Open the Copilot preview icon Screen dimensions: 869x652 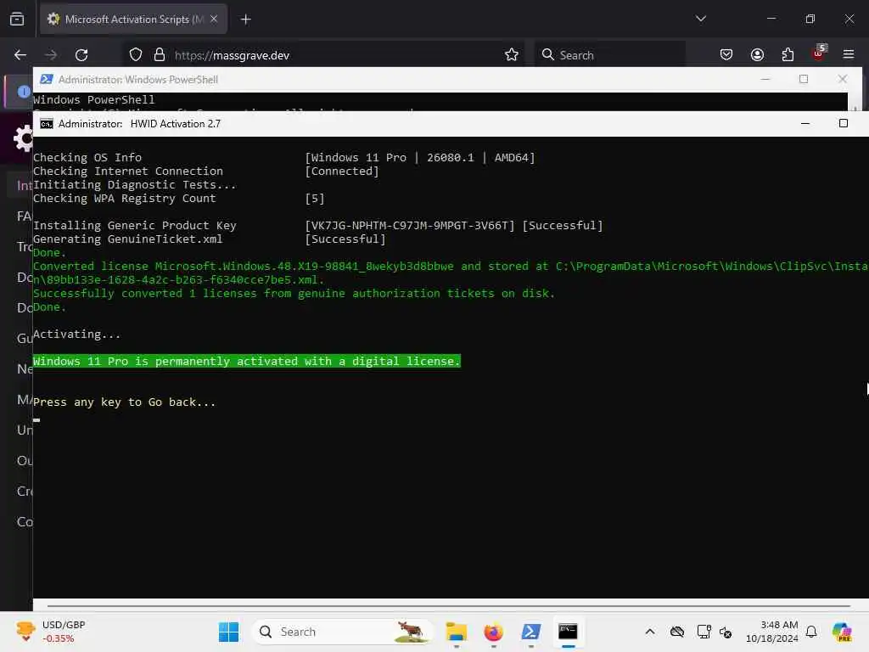click(841, 632)
